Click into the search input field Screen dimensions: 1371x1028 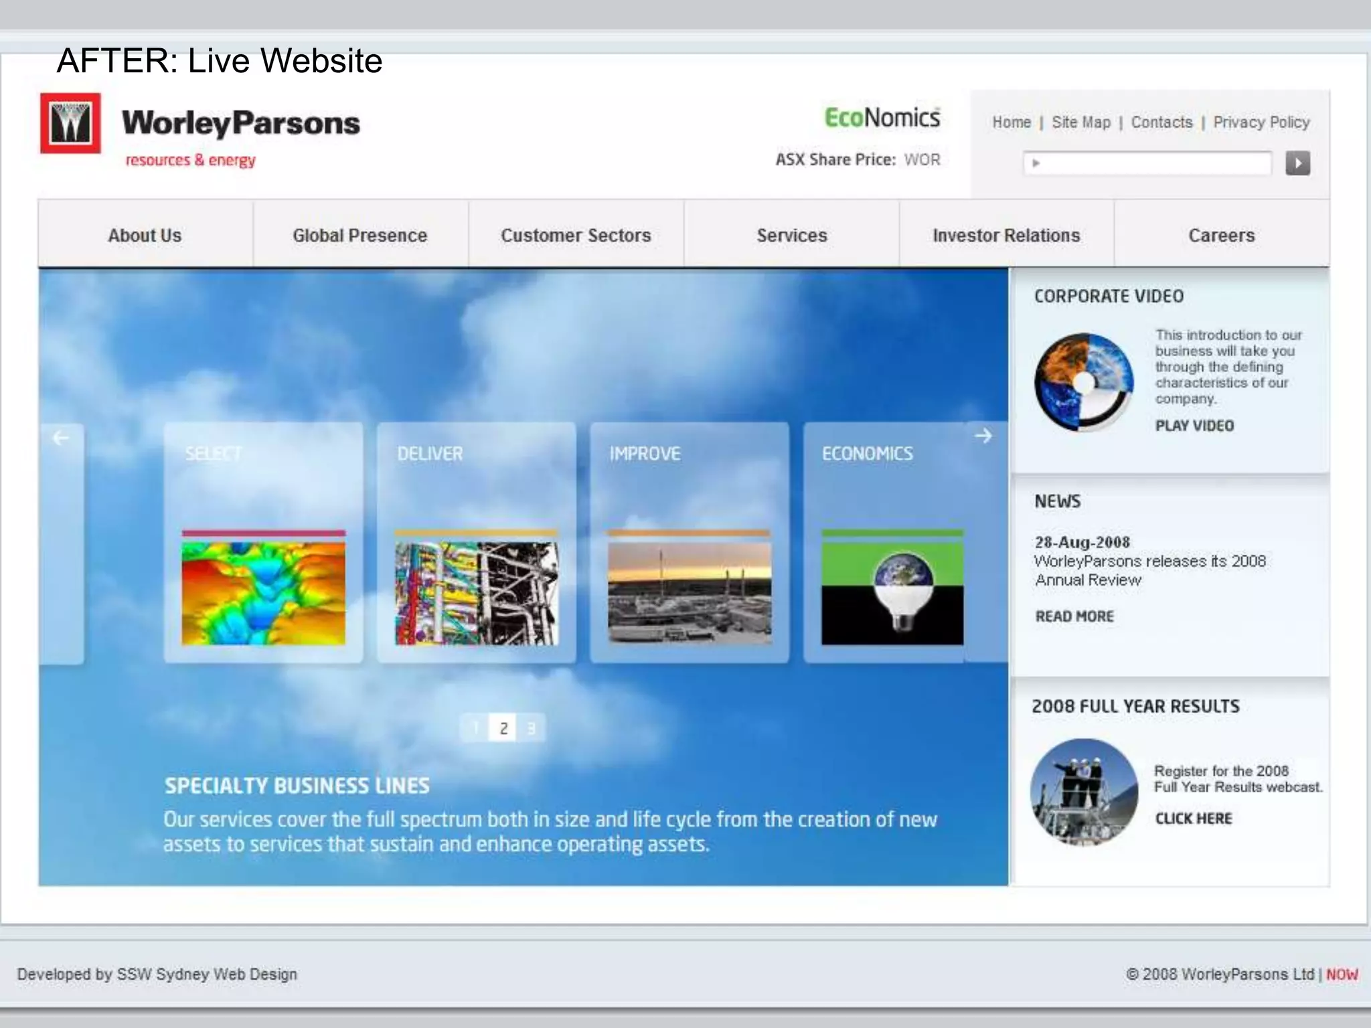[x=1147, y=163]
